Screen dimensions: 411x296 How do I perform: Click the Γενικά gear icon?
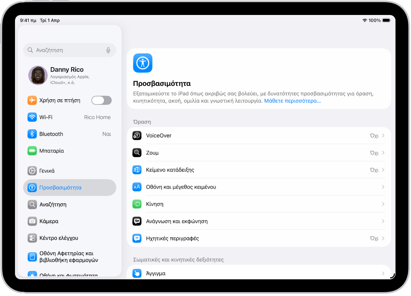[x=32, y=171]
